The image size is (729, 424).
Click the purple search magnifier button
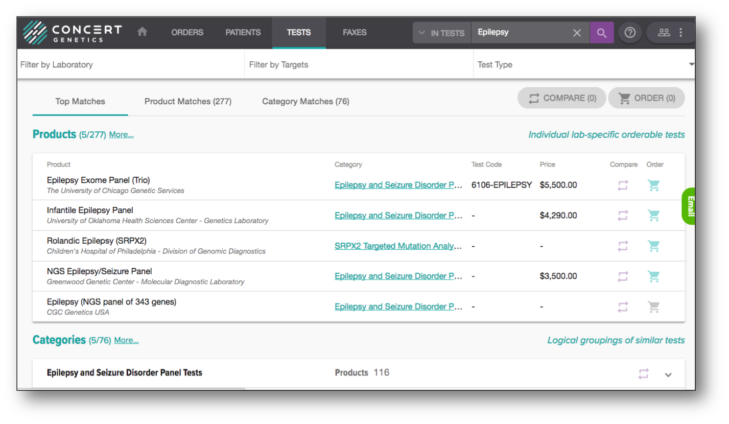pos(601,33)
